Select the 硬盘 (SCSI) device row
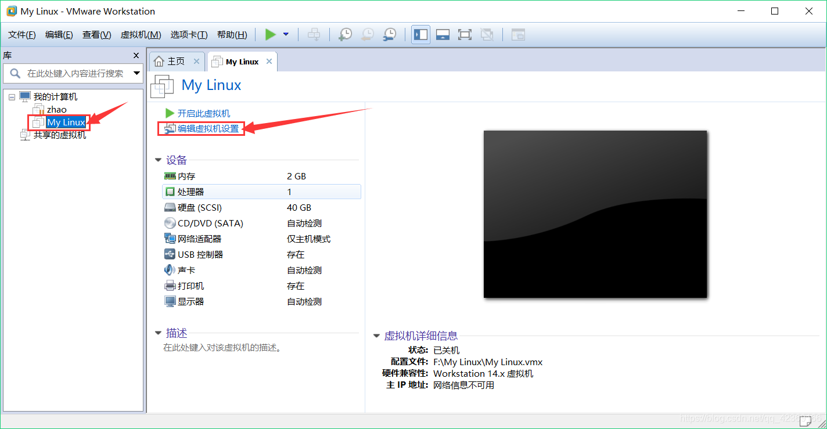The height and width of the screenshot is (429, 827). coord(261,207)
